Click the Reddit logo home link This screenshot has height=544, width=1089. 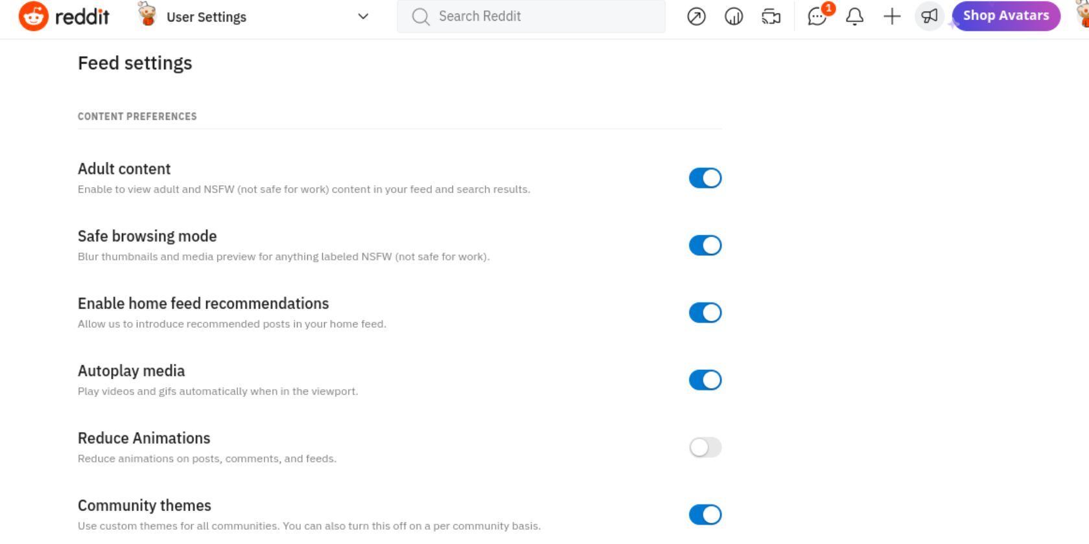tap(34, 16)
